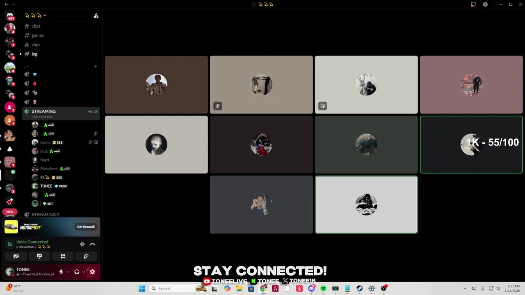Open weather widget showing 40°F Sunny
Screen dimensions: 525x295
(x=14, y=288)
